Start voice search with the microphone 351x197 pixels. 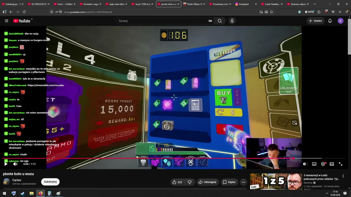click(232, 21)
